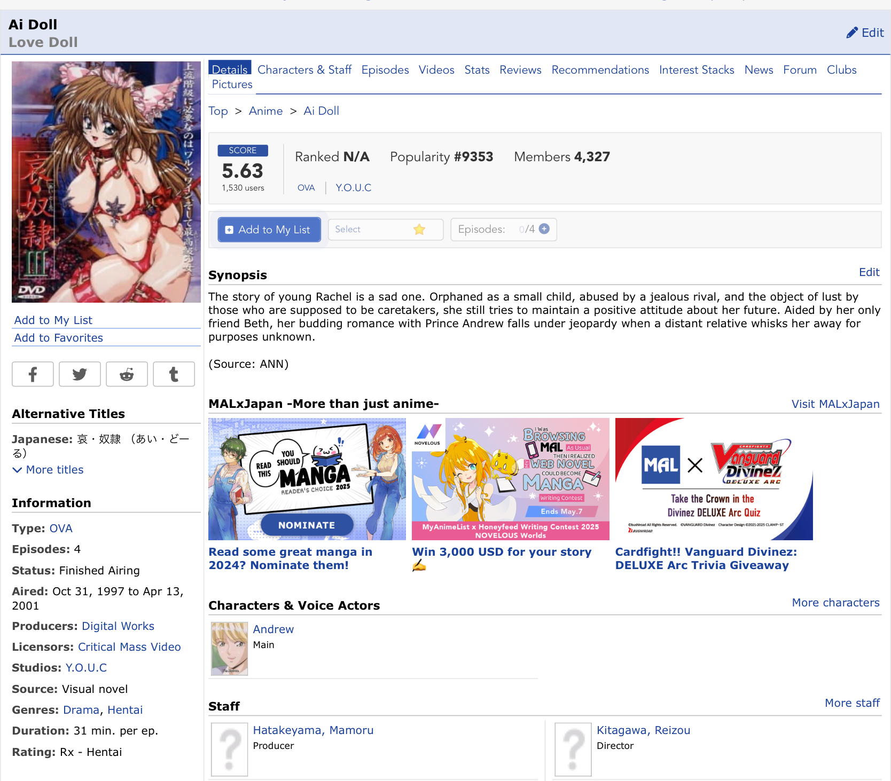Share on Tumblr icon button

(x=174, y=374)
